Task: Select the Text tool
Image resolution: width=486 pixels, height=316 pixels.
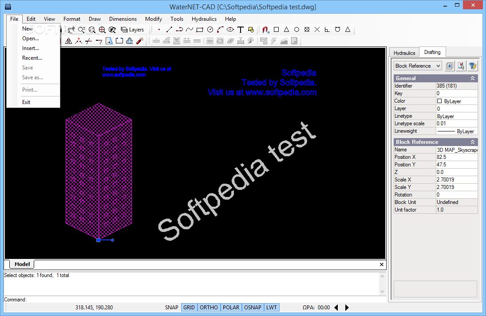Action: [241, 30]
